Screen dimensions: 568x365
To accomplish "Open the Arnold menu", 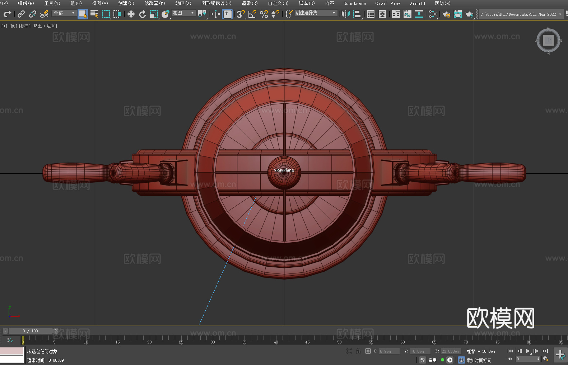I will click(x=417, y=3).
